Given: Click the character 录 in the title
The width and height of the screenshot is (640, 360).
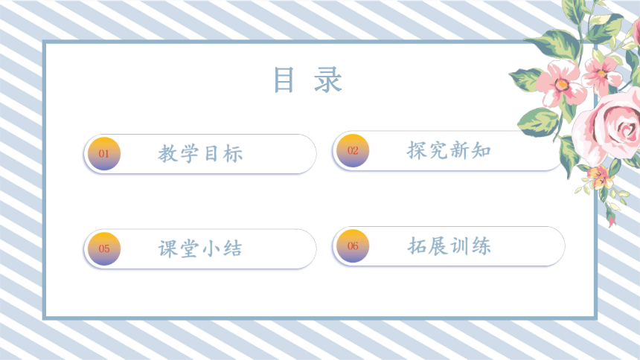Looking at the screenshot, I should tap(328, 80).
